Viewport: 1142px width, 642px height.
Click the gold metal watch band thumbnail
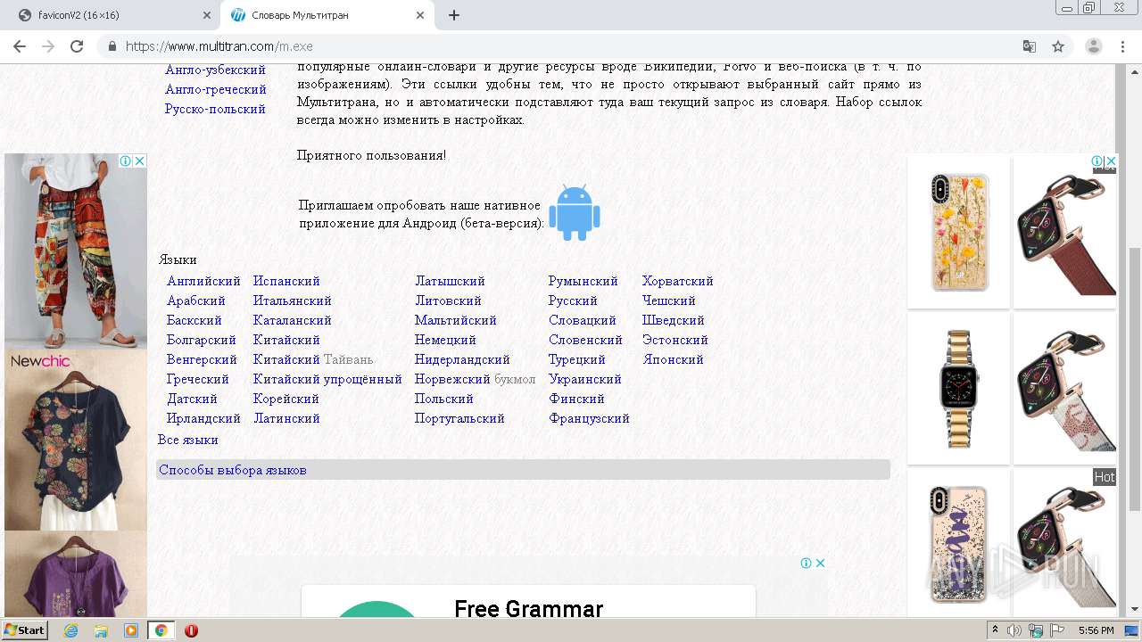[959, 388]
